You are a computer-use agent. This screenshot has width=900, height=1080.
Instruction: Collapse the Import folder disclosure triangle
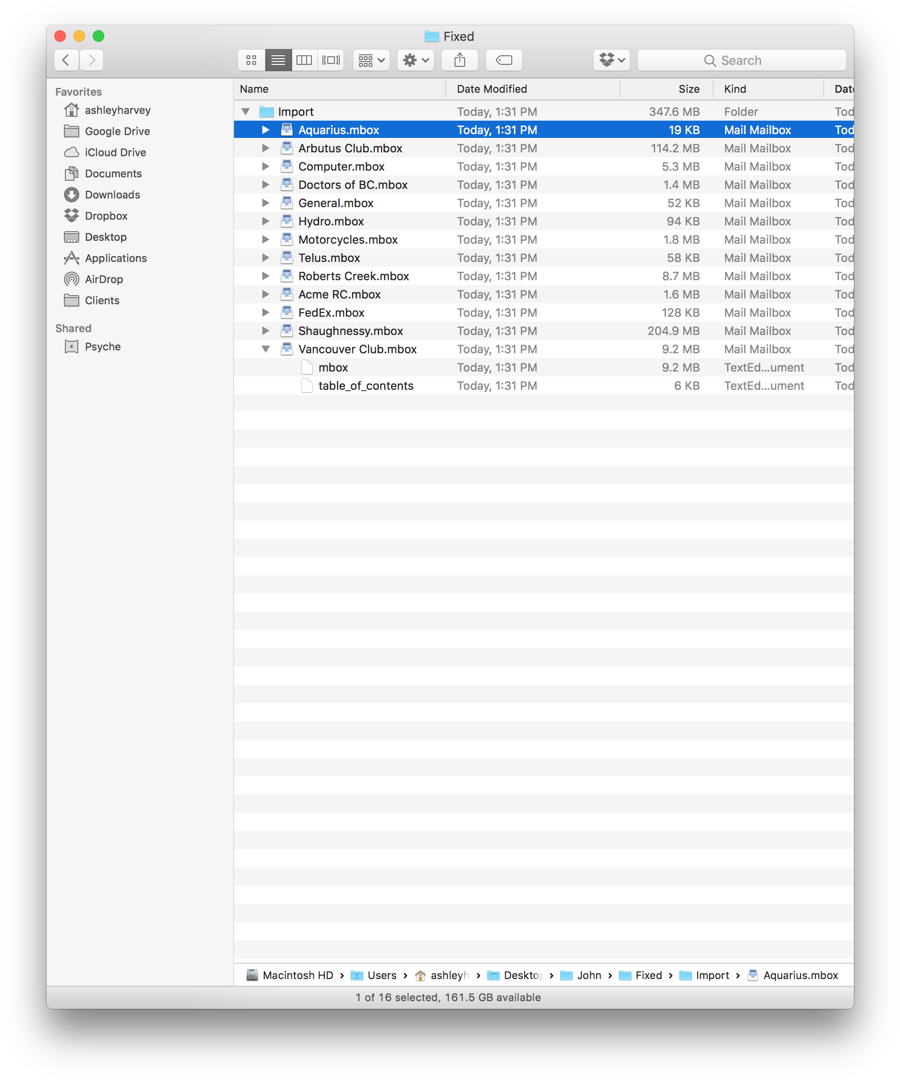point(246,112)
